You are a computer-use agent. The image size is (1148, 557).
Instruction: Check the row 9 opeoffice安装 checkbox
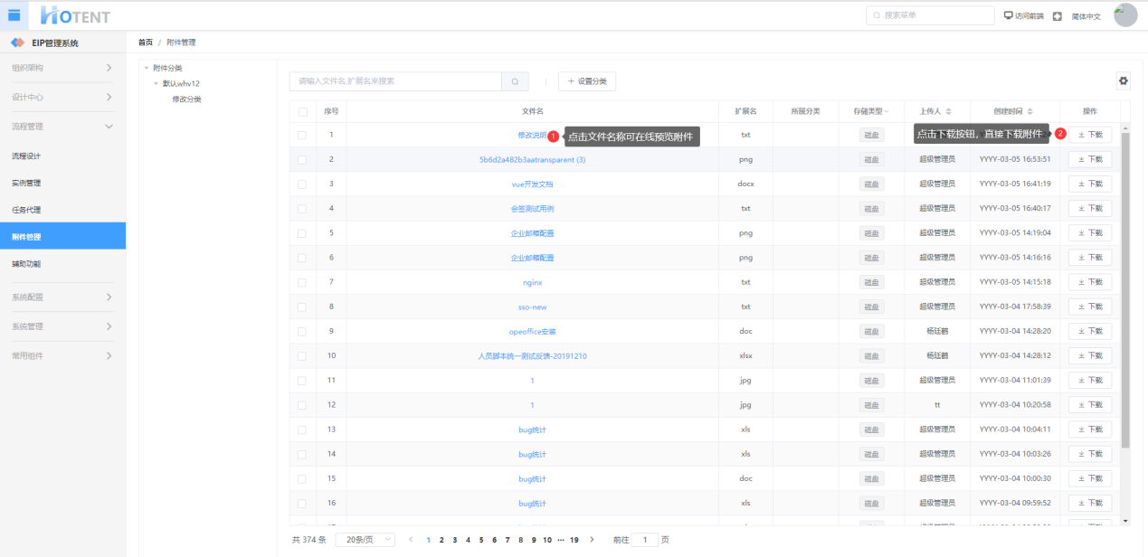pos(302,331)
